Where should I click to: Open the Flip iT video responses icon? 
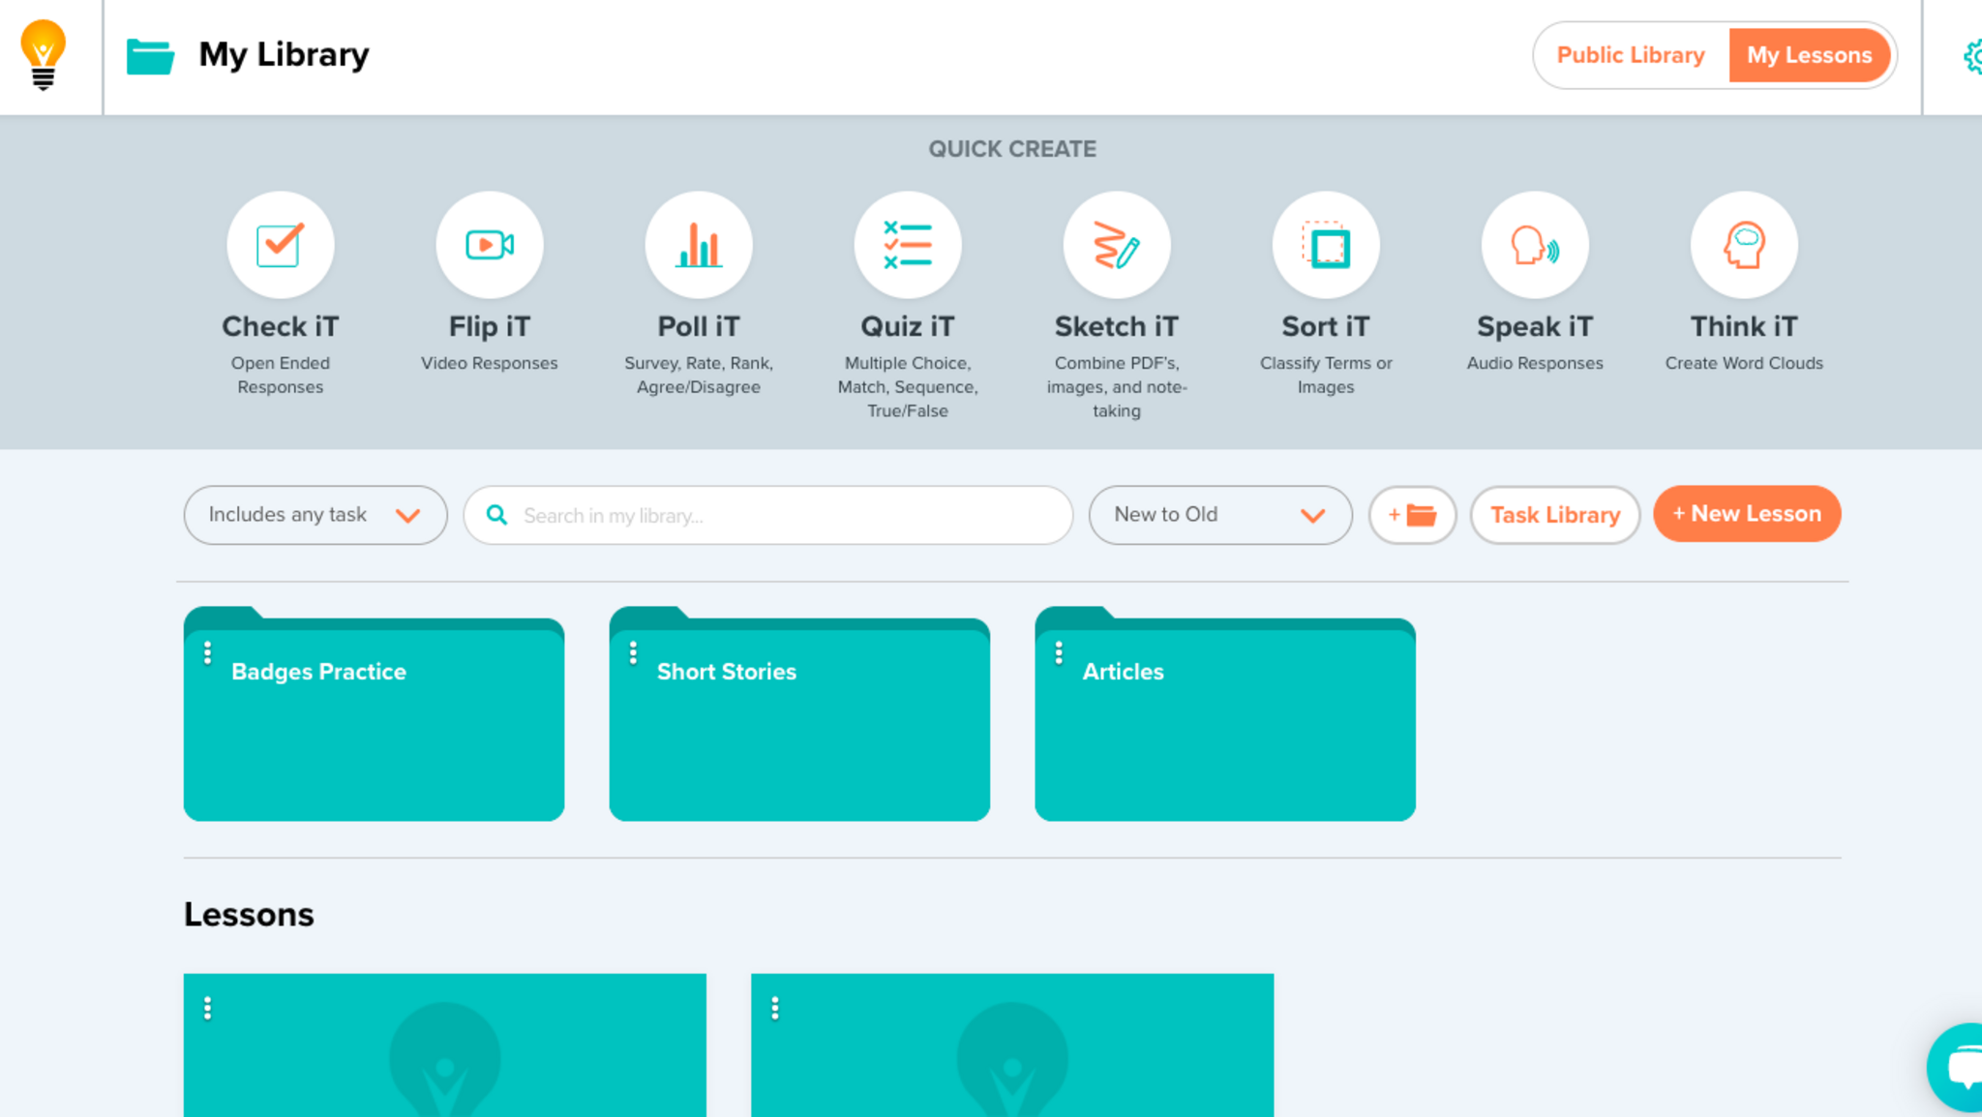coord(490,245)
